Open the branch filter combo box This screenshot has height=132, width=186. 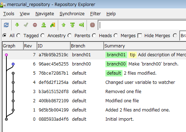pyautogui.click(x=183, y=35)
